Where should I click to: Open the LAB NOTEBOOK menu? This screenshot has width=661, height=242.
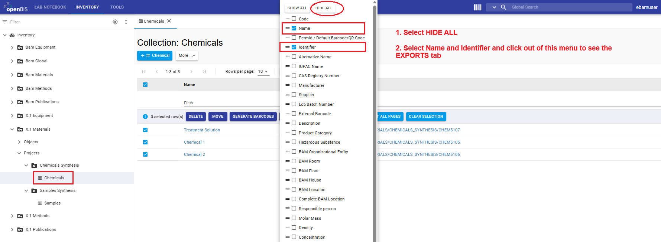[x=50, y=7]
